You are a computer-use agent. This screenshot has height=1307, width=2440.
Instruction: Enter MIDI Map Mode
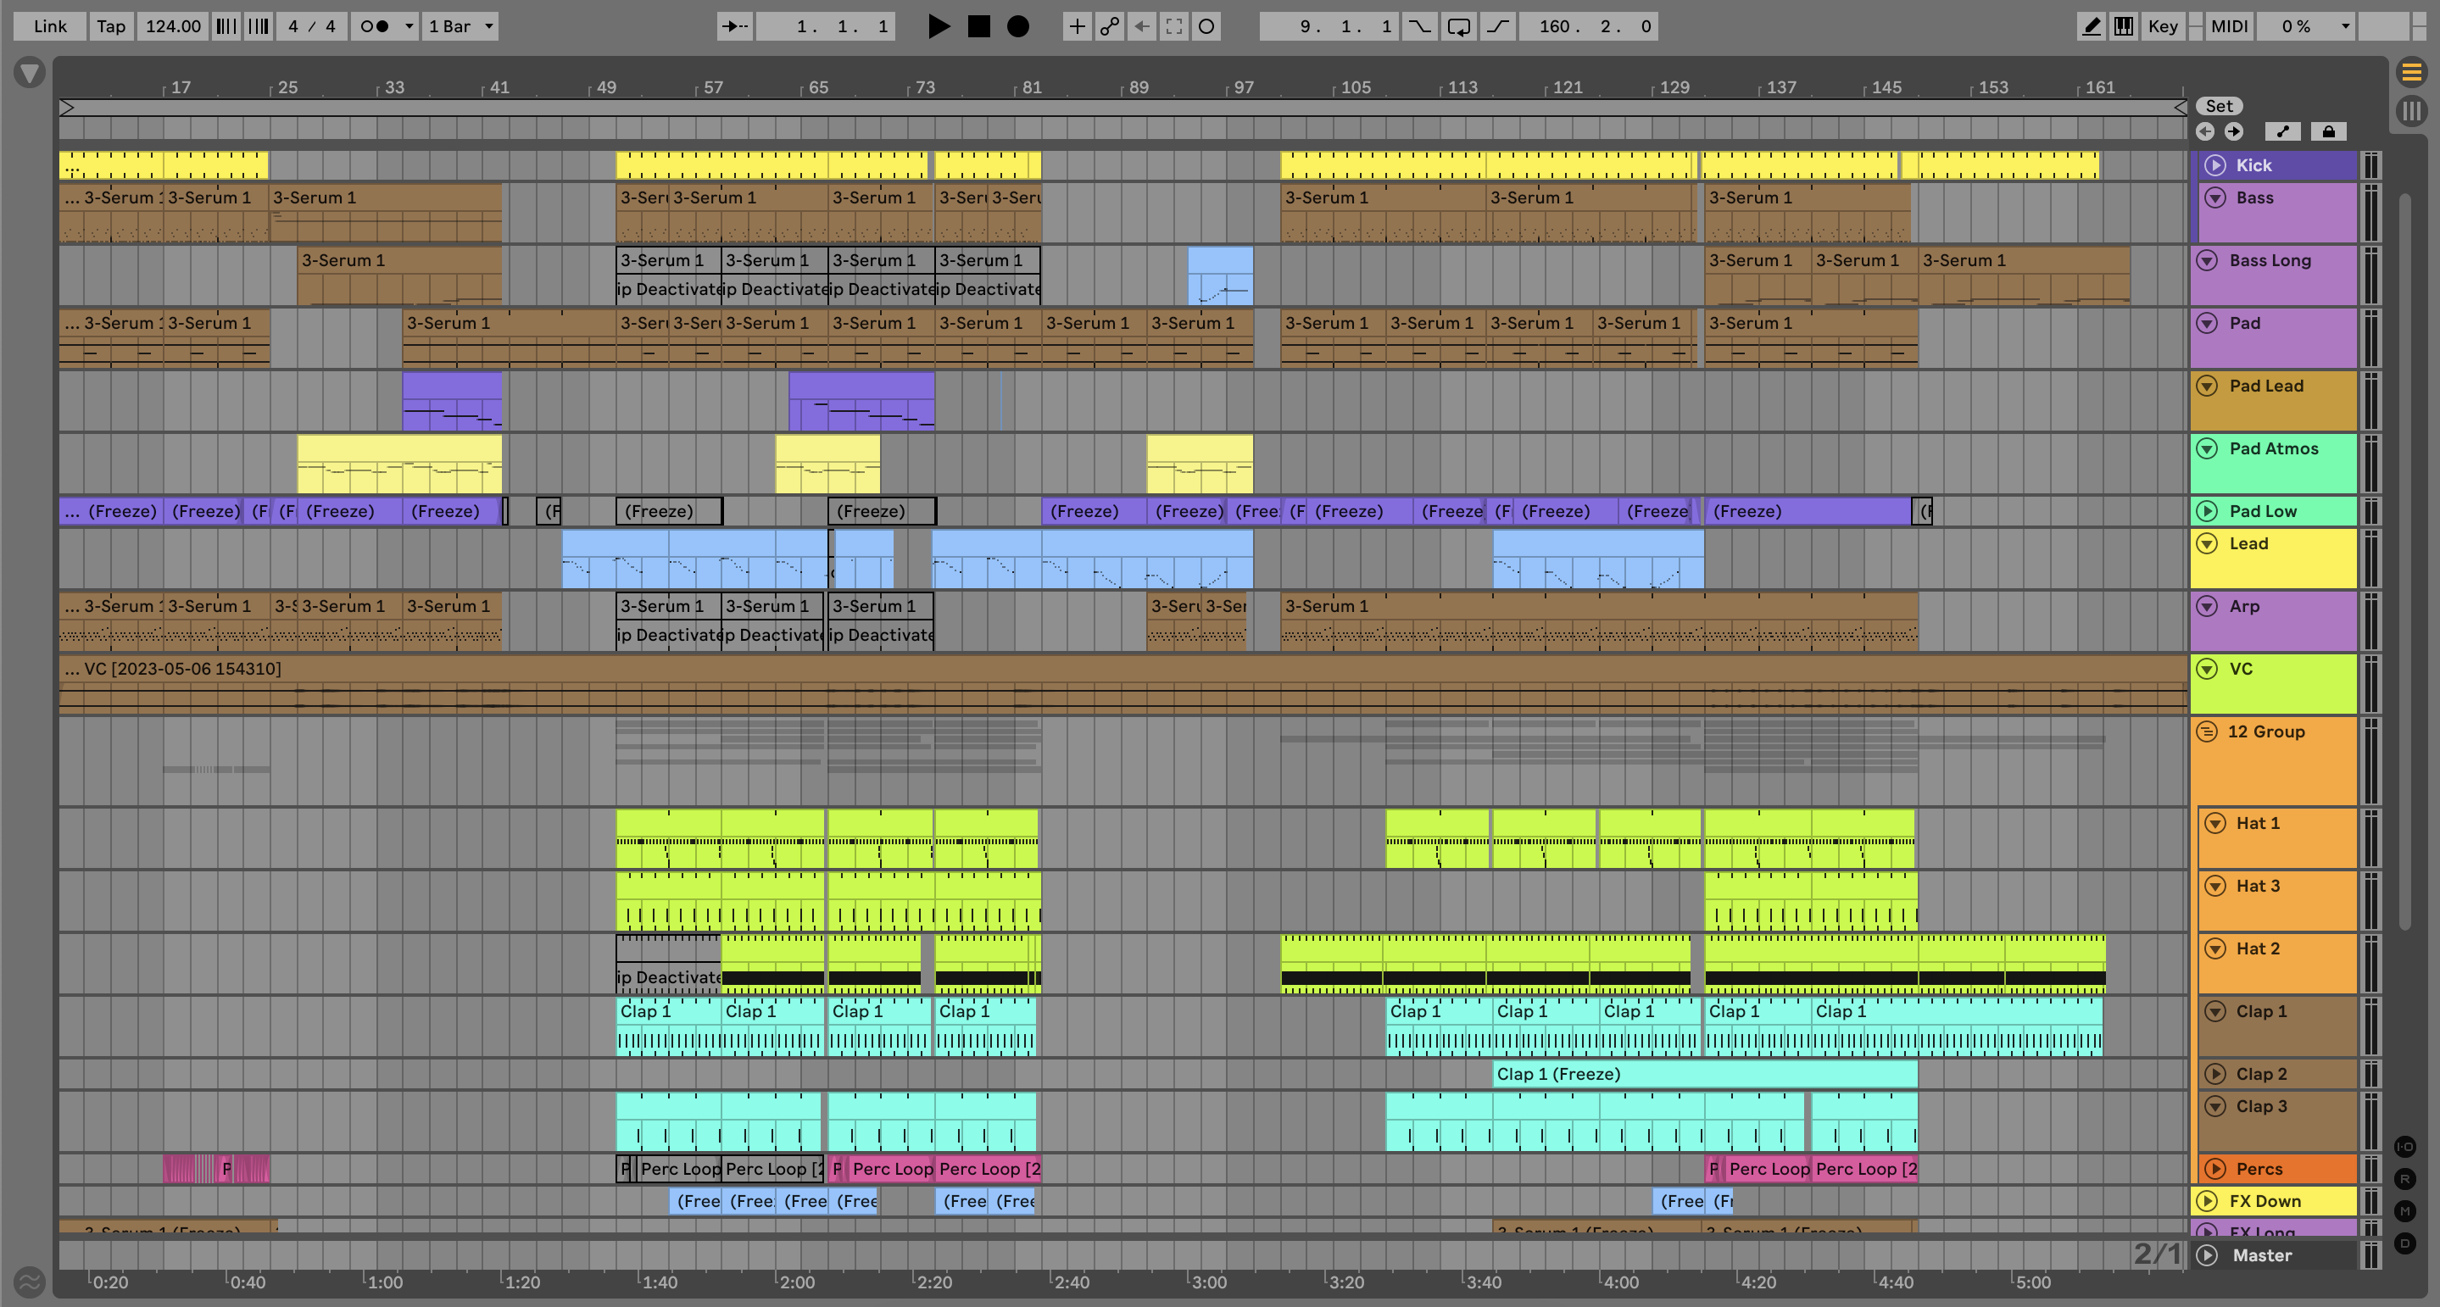(x=2229, y=26)
